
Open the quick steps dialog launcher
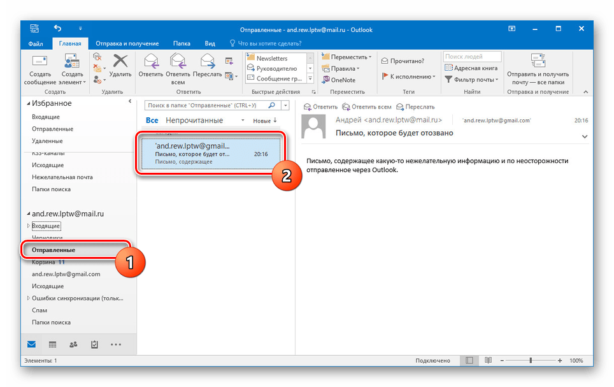[313, 92]
